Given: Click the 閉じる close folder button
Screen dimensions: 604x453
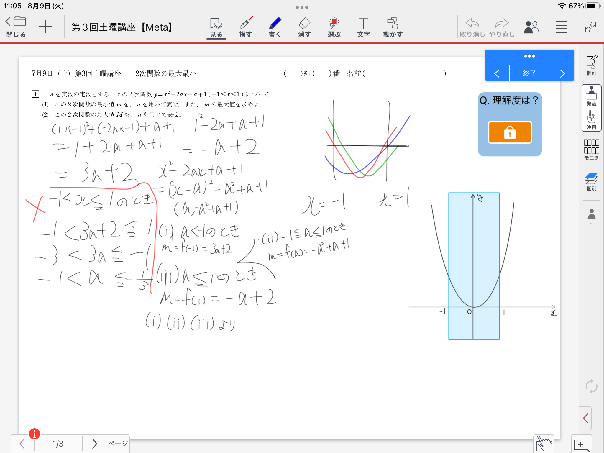Looking at the screenshot, I should coord(16,27).
